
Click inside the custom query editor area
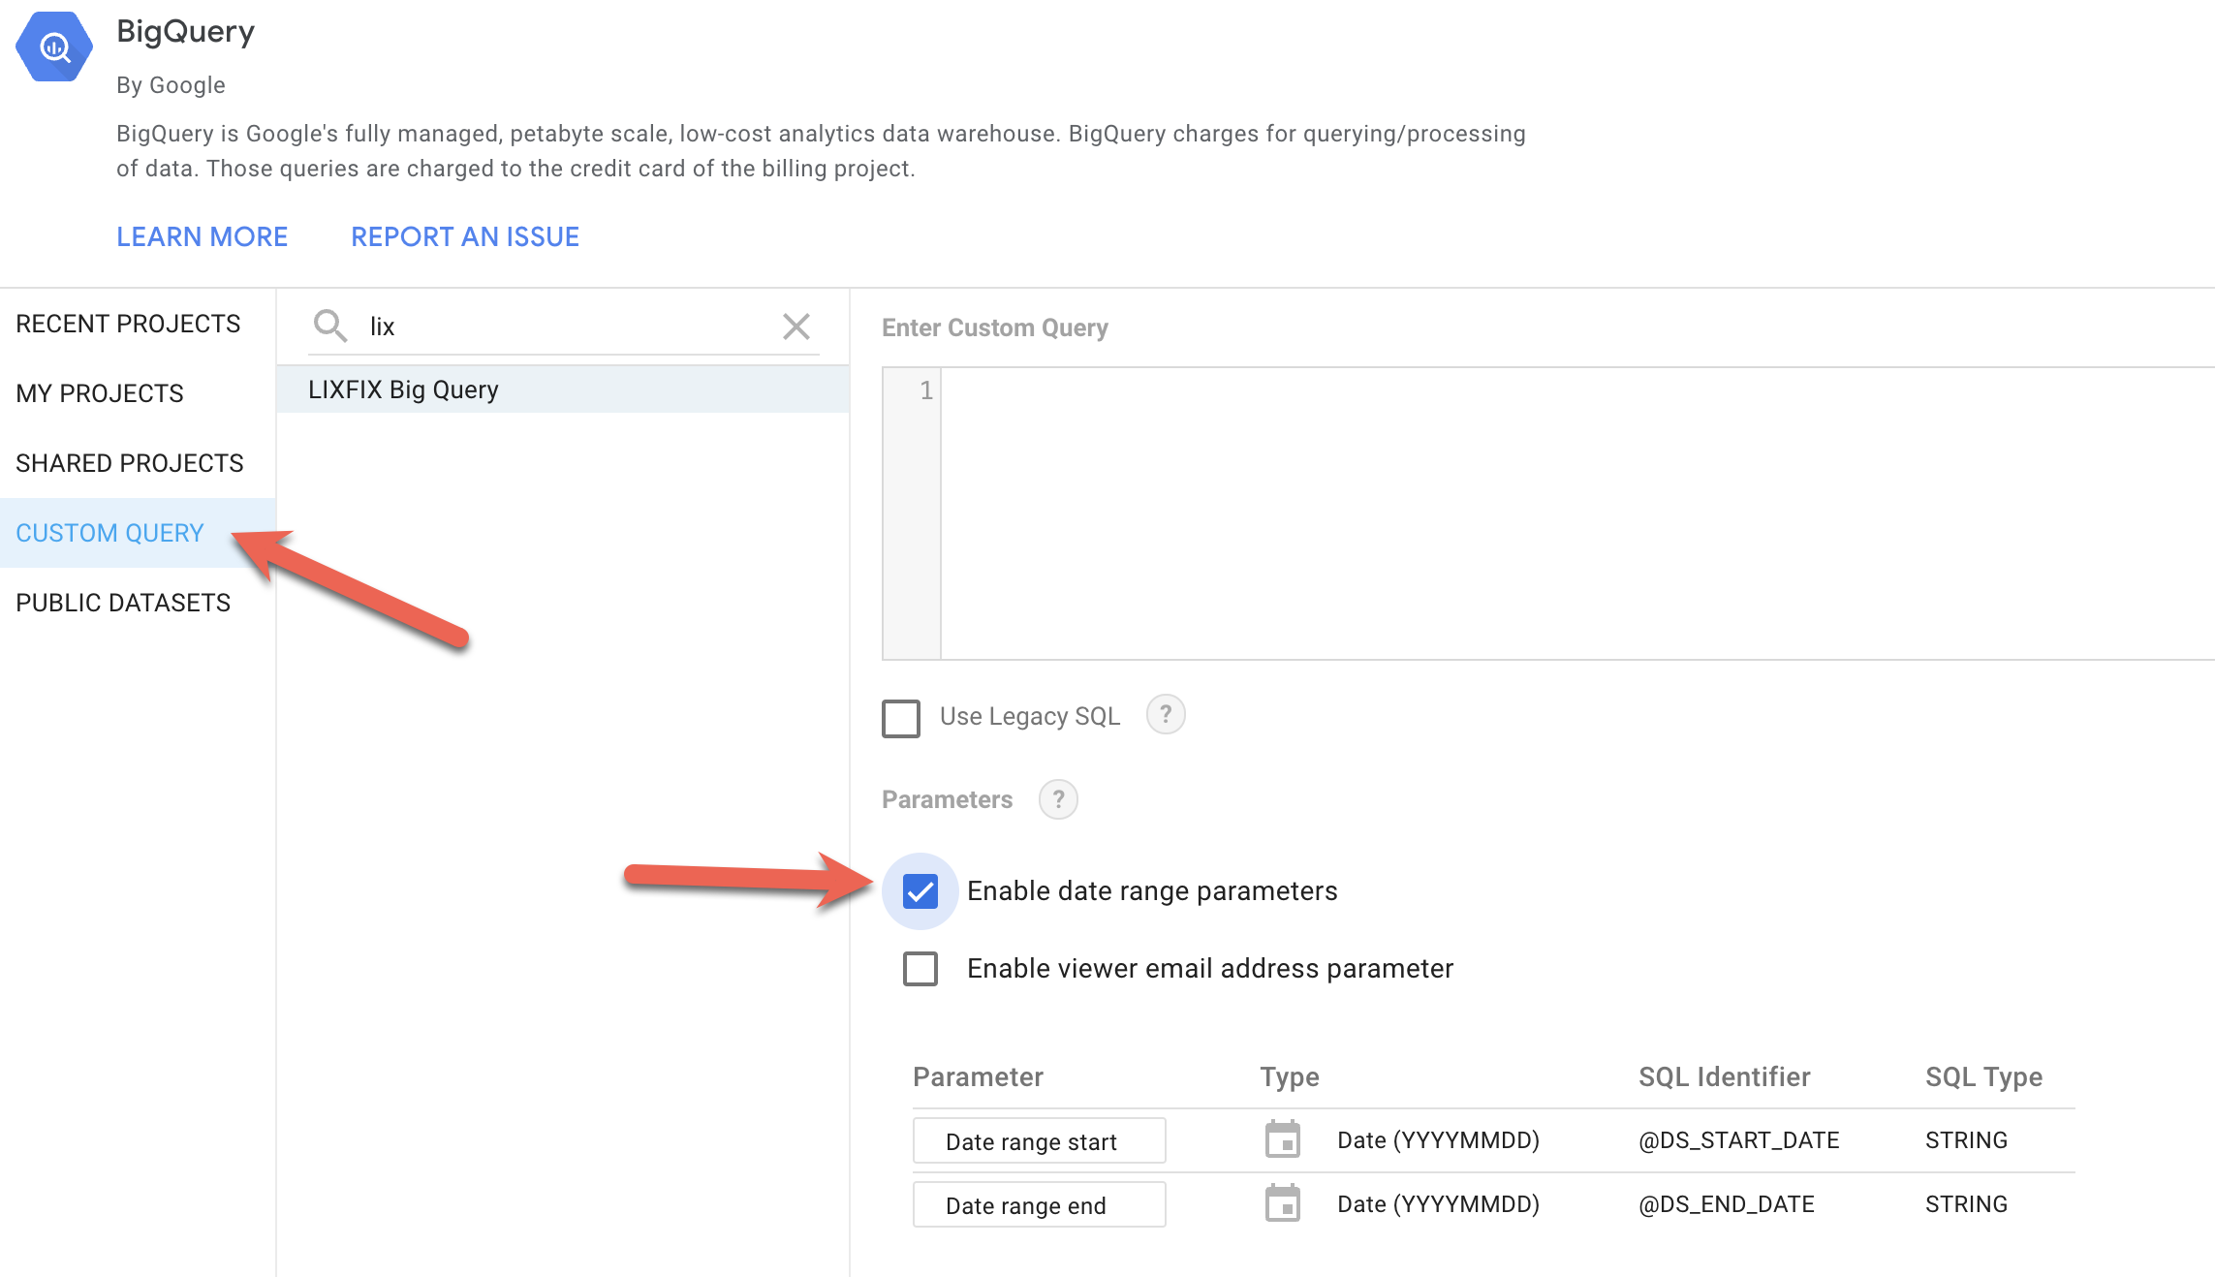1577,514
